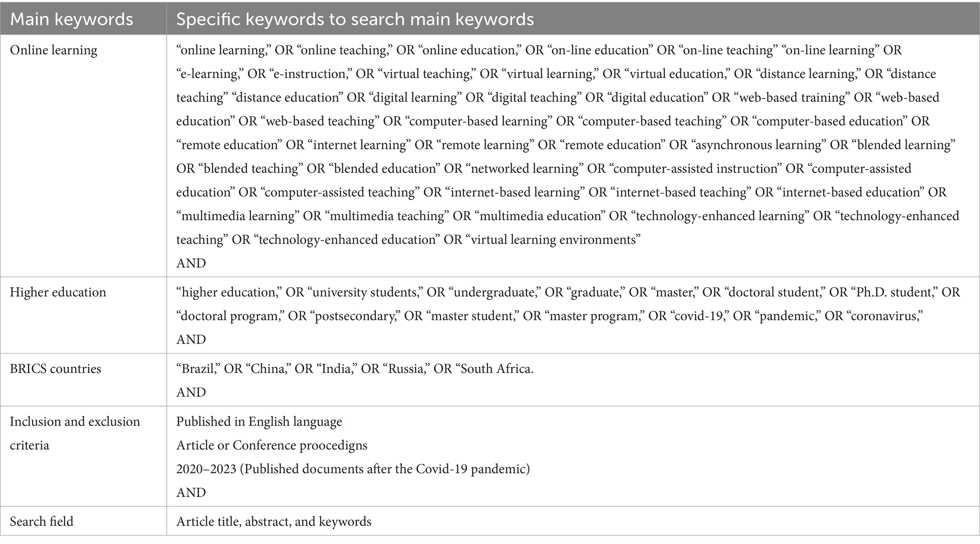Click the line starting with “online learning,”

539,50
